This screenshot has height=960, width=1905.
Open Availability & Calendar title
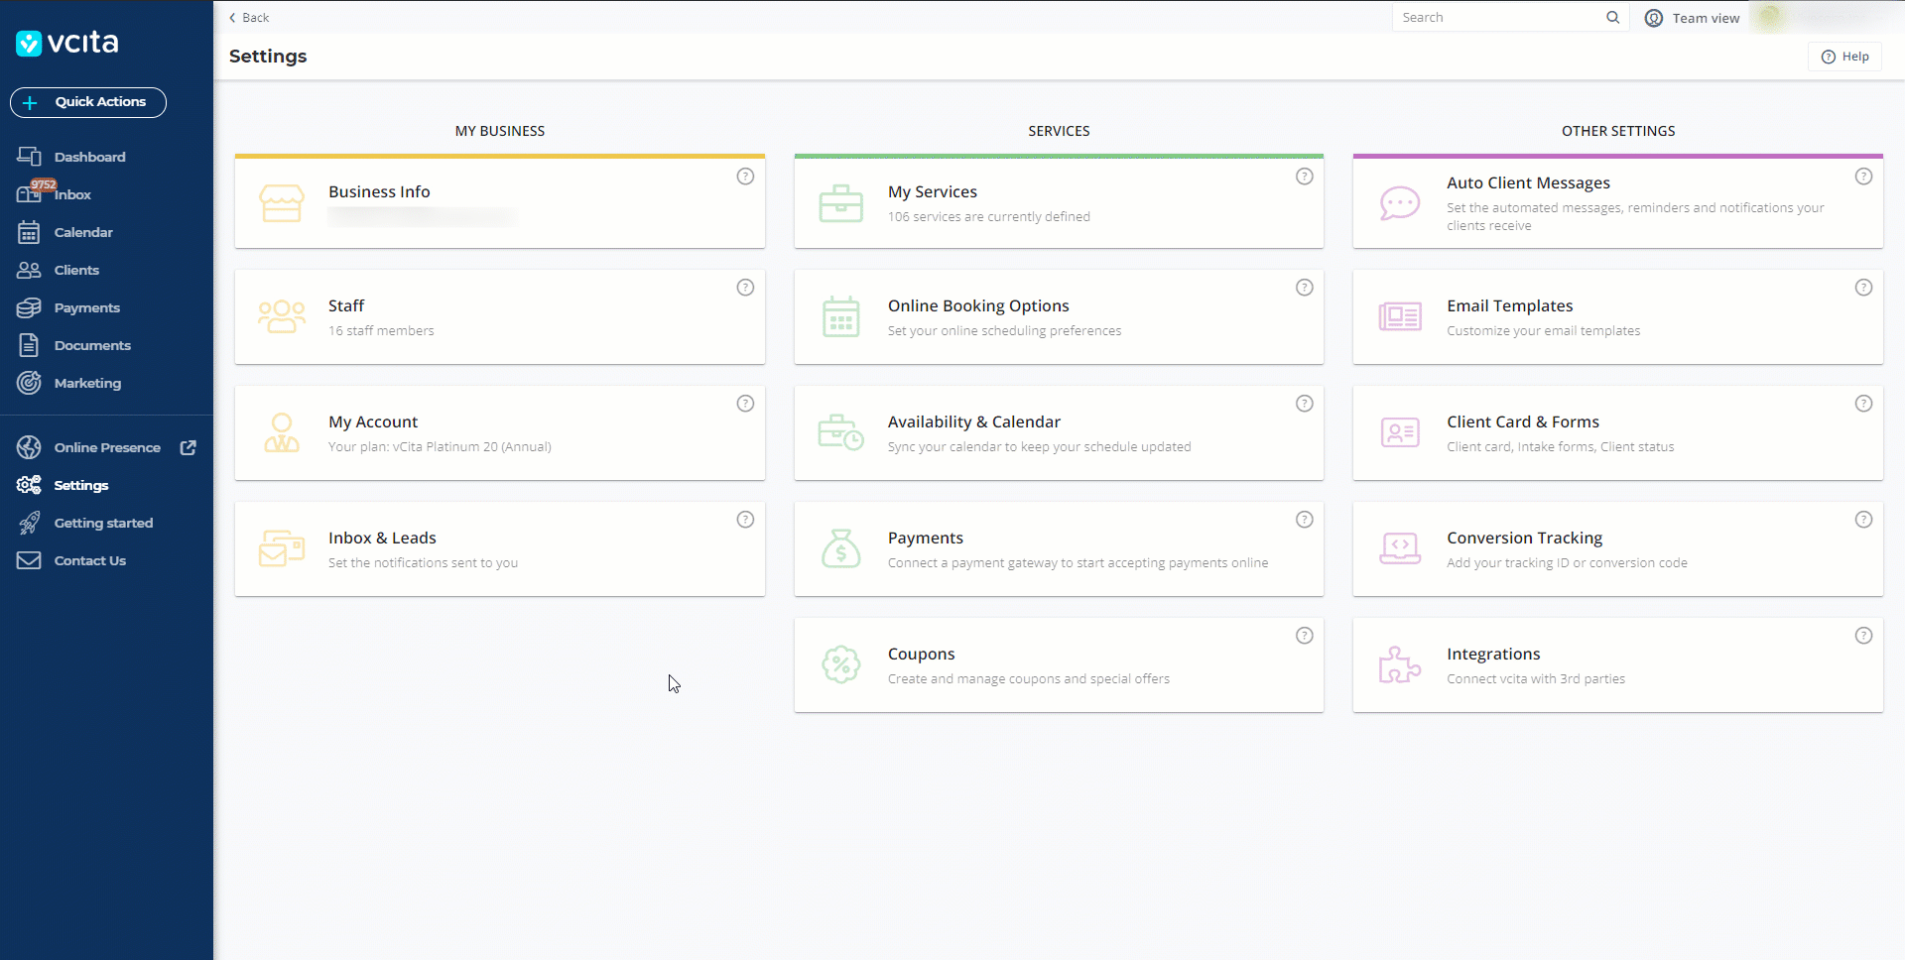point(974,421)
